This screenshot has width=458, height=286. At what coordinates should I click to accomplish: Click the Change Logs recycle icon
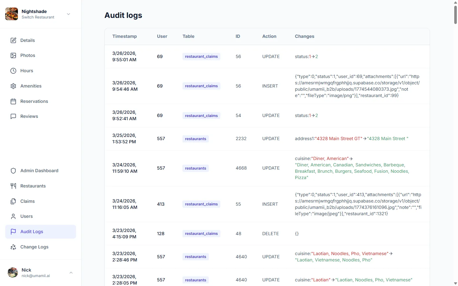click(x=13, y=247)
